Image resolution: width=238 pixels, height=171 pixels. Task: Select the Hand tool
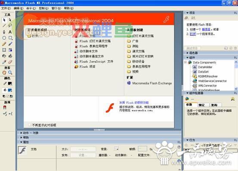point(4,73)
